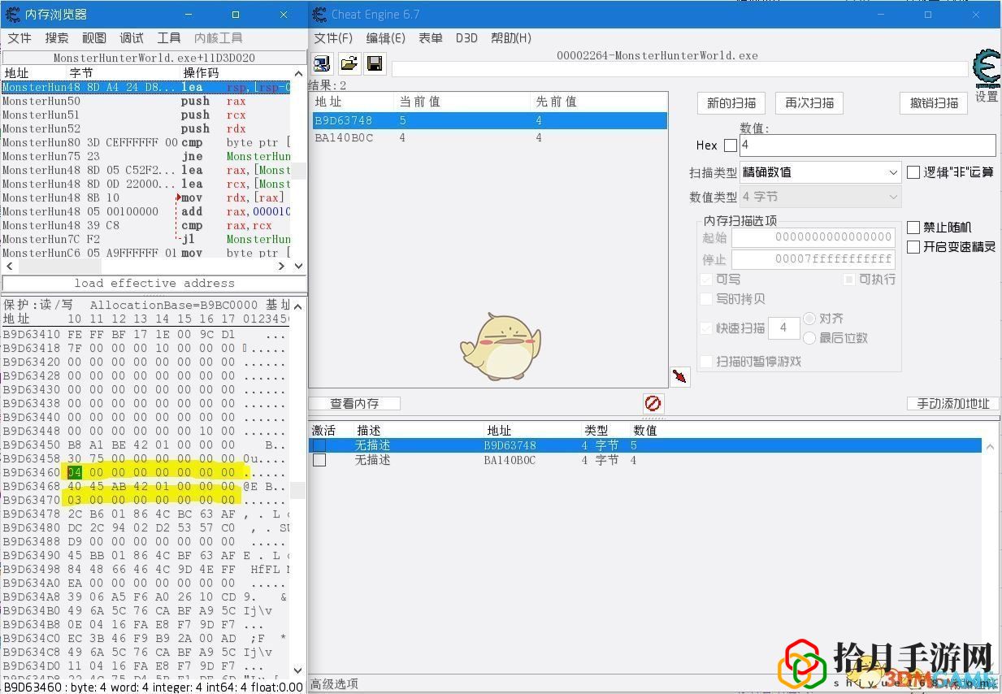This screenshot has width=1002, height=694.
Task: Open the D3D menu
Action: 466,38
